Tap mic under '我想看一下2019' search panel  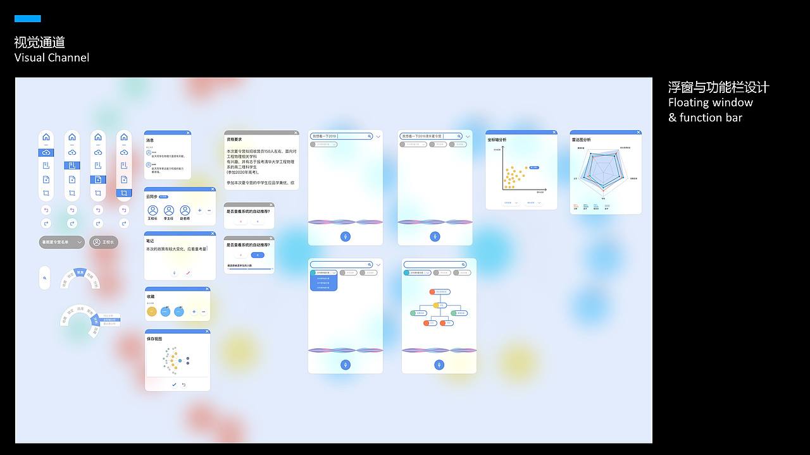pyautogui.click(x=346, y=236)
